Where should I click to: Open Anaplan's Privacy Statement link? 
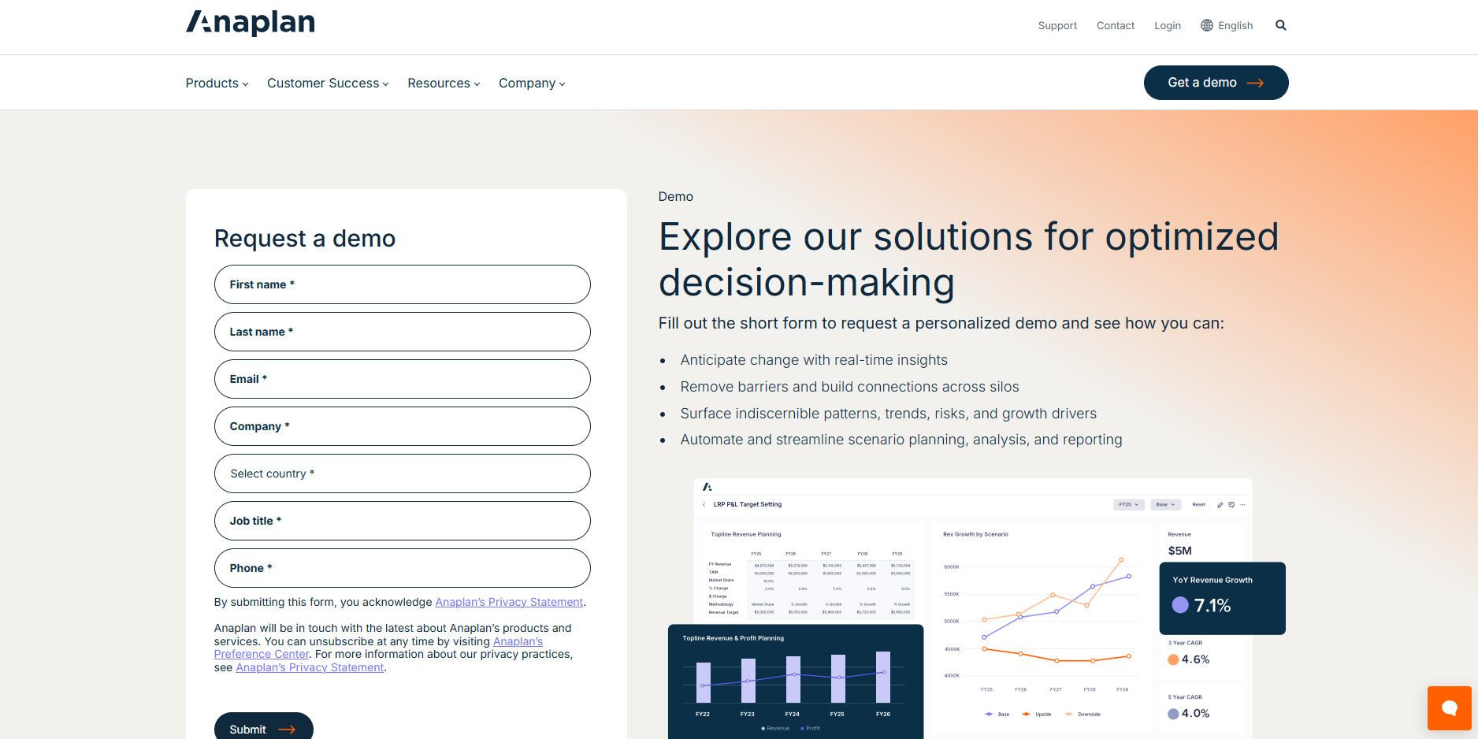click(x=509, y=602)
